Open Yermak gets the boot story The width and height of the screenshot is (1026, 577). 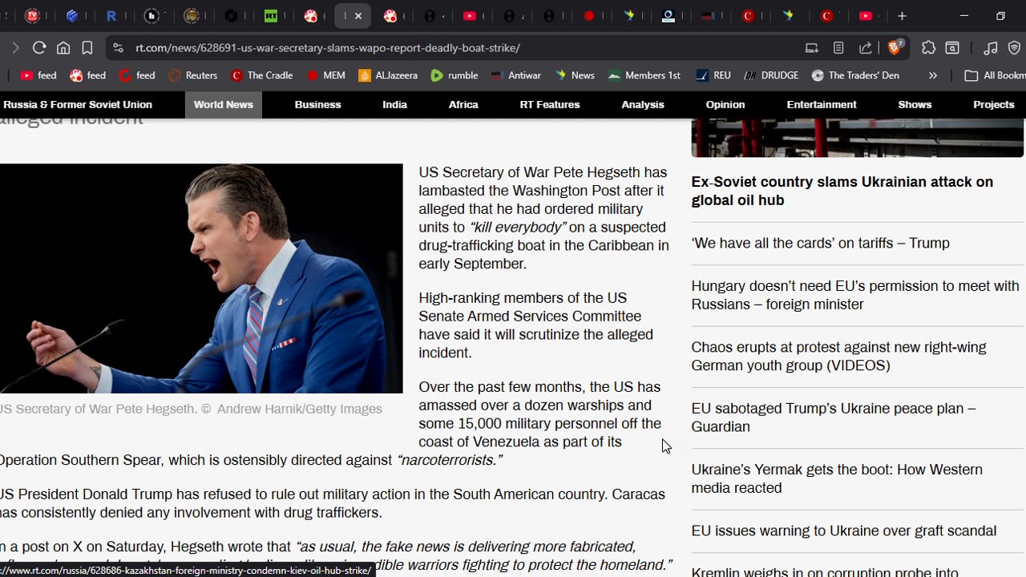[837, 478]
